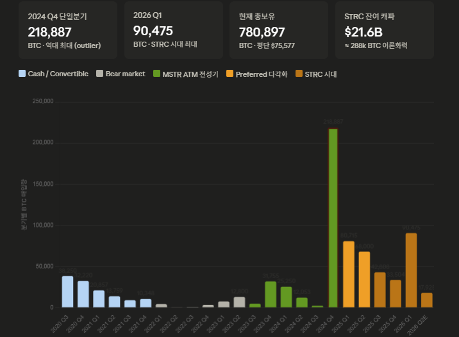Click the 250,000 y-axis label
This screenshot has height=337, width=459.
pyautogui.click(x=42, y=102)
